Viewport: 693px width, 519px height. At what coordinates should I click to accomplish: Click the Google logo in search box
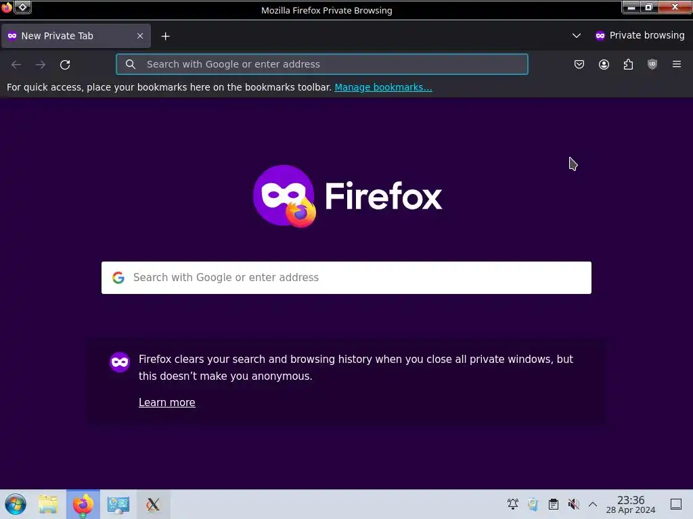[118, 278]
